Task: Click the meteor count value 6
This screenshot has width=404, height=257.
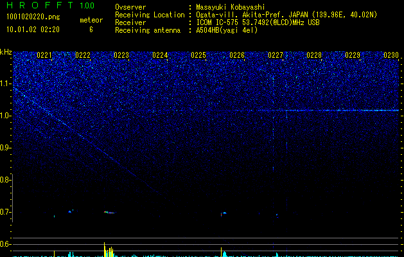Action: pos(91,30)
